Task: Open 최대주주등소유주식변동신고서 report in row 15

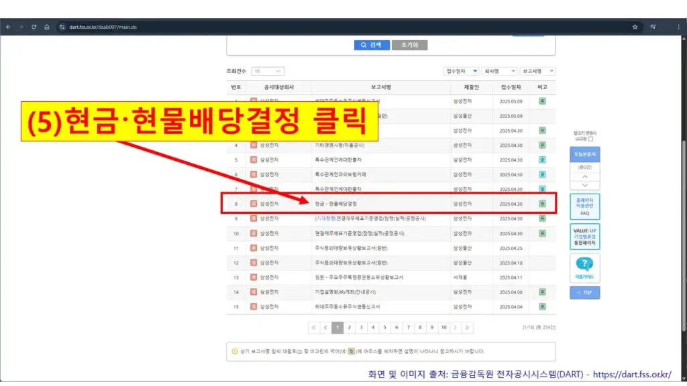Action: tap(347, 307)
